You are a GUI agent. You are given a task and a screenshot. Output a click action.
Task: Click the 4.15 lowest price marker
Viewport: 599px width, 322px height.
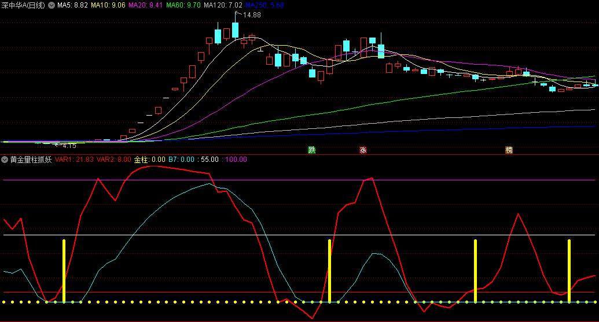(69, 146)
